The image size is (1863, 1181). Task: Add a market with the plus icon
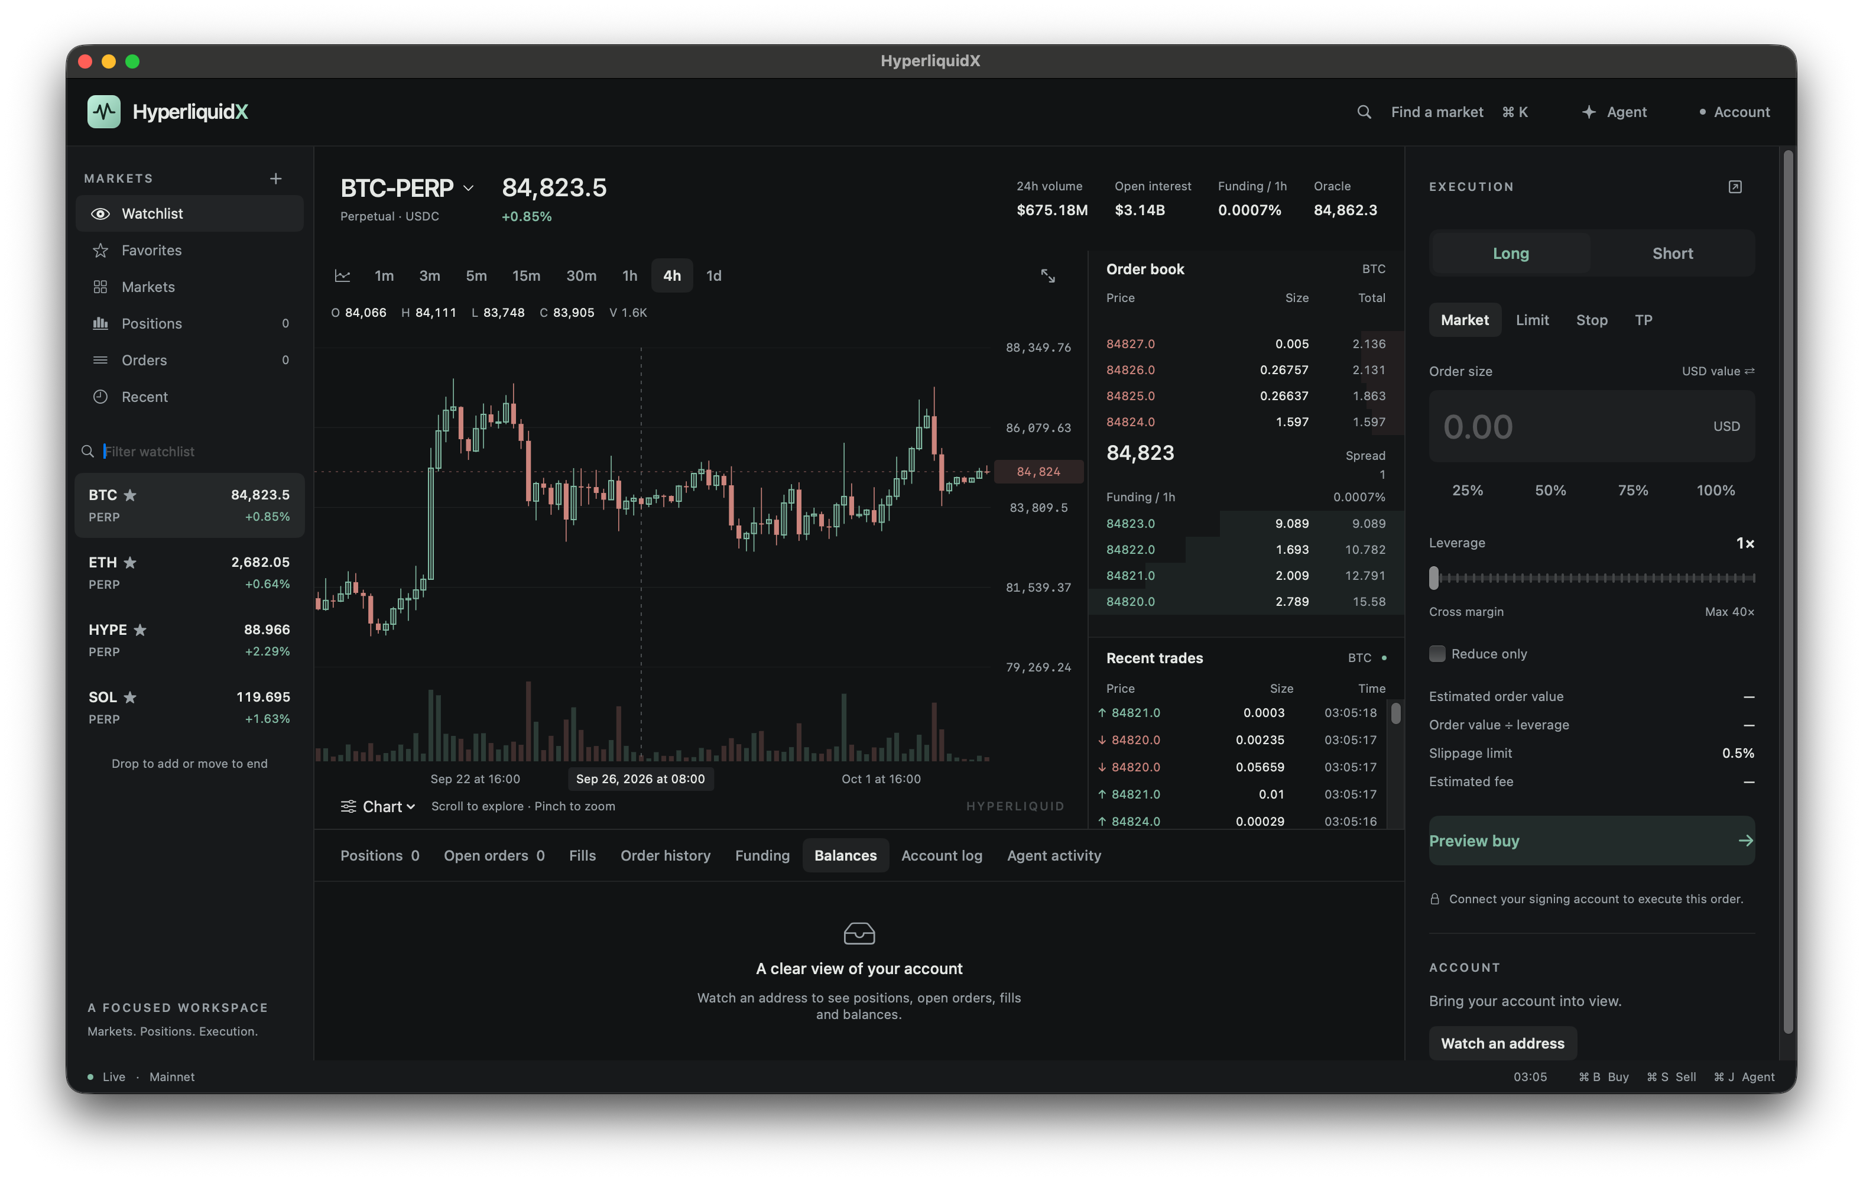275,179
